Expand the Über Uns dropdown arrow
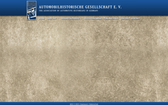The height and width of the screenshot is (105, 168). pos(58,18)
